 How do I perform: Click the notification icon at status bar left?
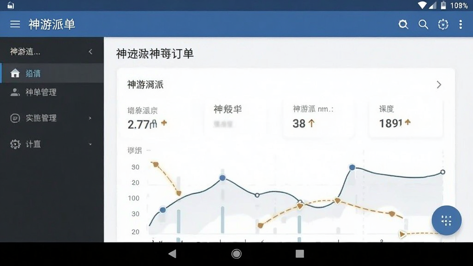(11, 6)
